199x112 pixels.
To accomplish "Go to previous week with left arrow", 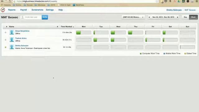I will point(149,17).
